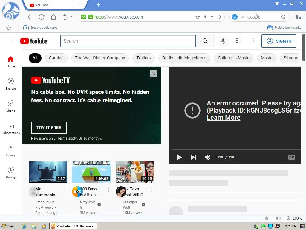Bookmark this page with the star icon
Viewport: 306px width, 230px height.
(198, 17)
